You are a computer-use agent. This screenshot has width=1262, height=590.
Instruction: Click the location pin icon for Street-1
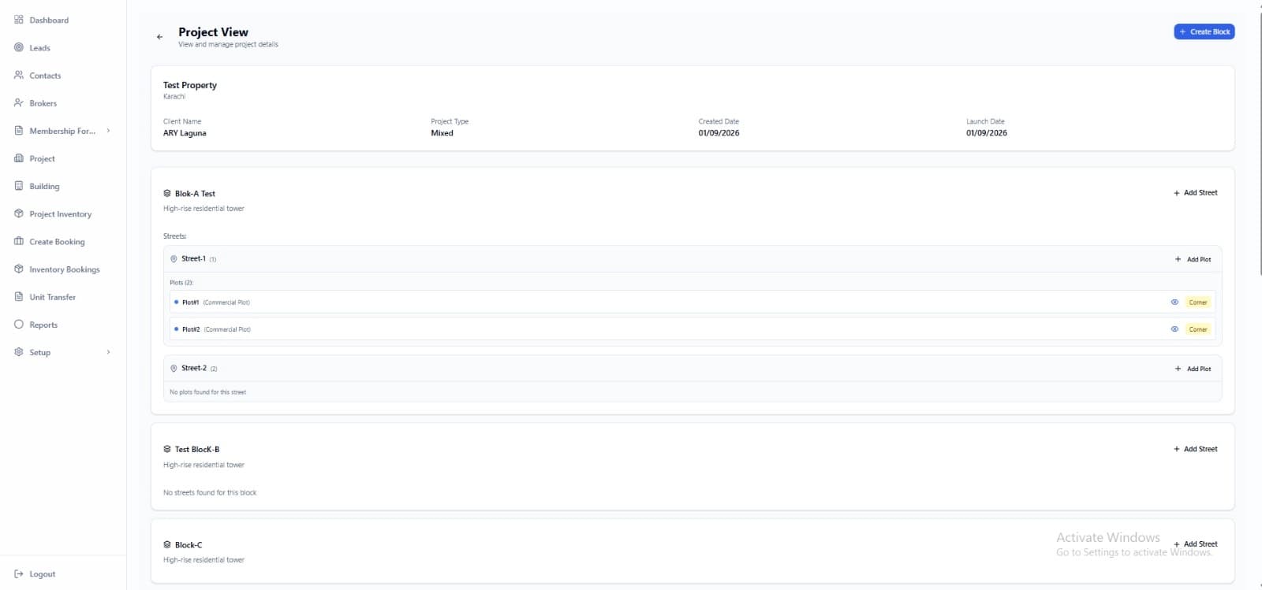(x=174, y=258)
